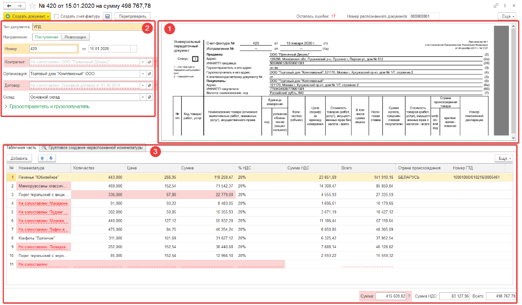Screen dimensions: 522x305
Task: Select the Реализация direction toggle
Action: [x=76, y=37]
